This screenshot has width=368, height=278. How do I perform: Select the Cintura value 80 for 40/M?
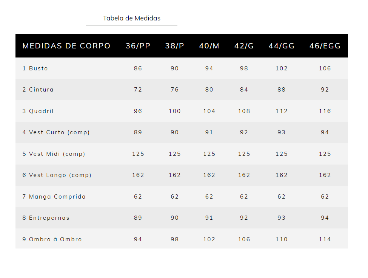click(209, 90)
